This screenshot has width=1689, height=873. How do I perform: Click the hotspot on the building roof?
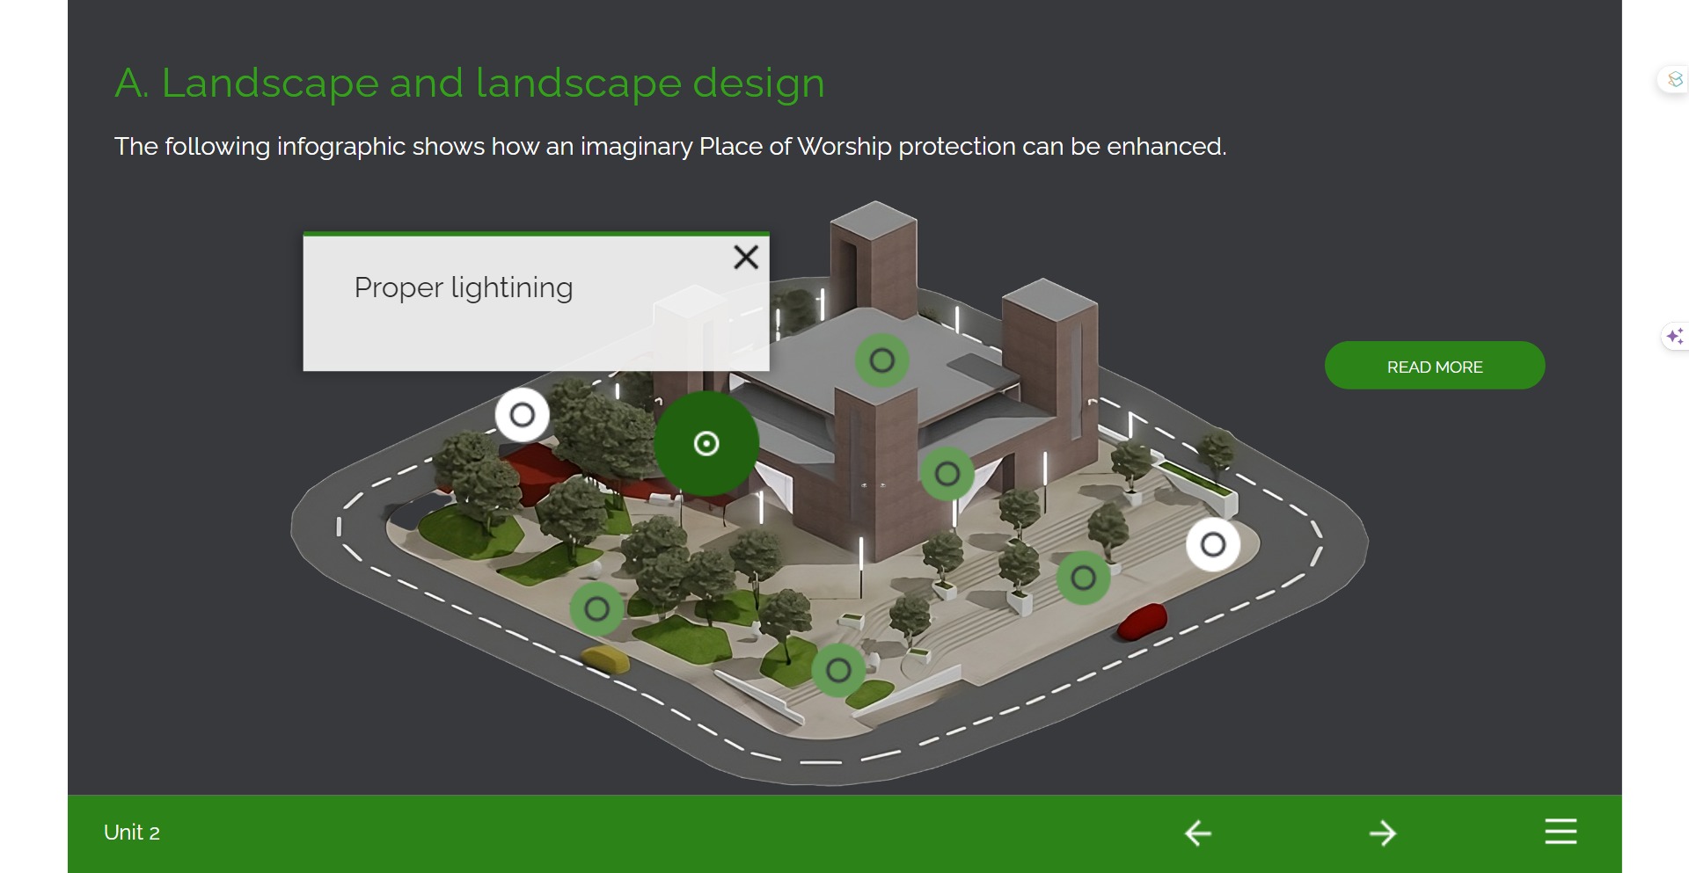pyautogui.click(x=881, y=360)
